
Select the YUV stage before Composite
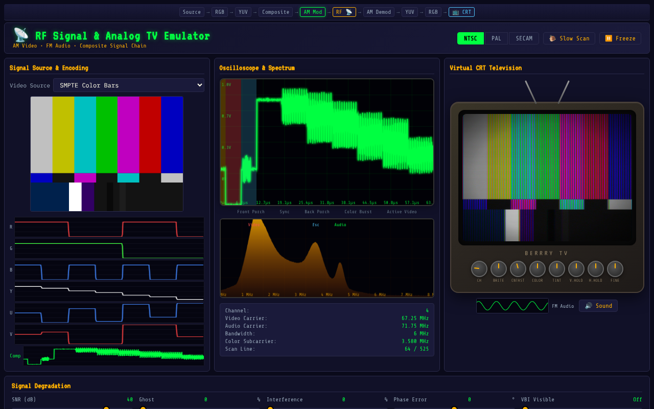(x=243, y=12)
